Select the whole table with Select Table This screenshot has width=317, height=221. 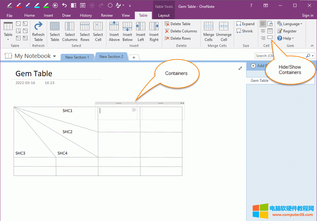tap(55, 31)
